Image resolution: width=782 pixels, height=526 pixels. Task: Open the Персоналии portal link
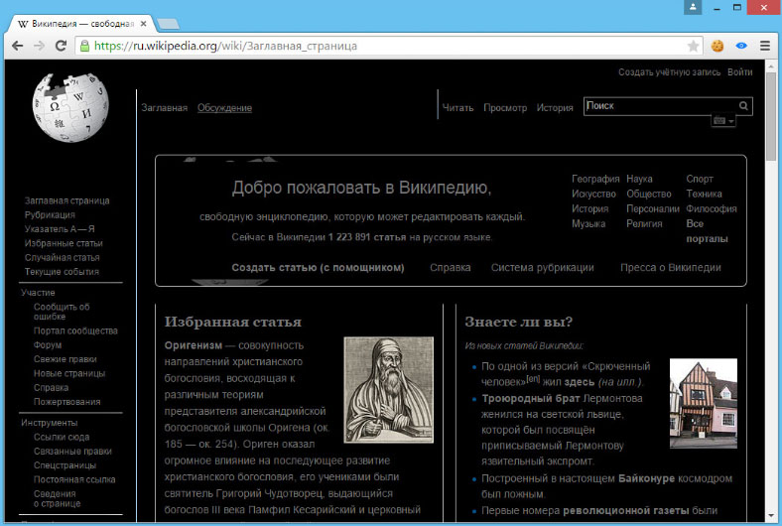tap(653, 208)
